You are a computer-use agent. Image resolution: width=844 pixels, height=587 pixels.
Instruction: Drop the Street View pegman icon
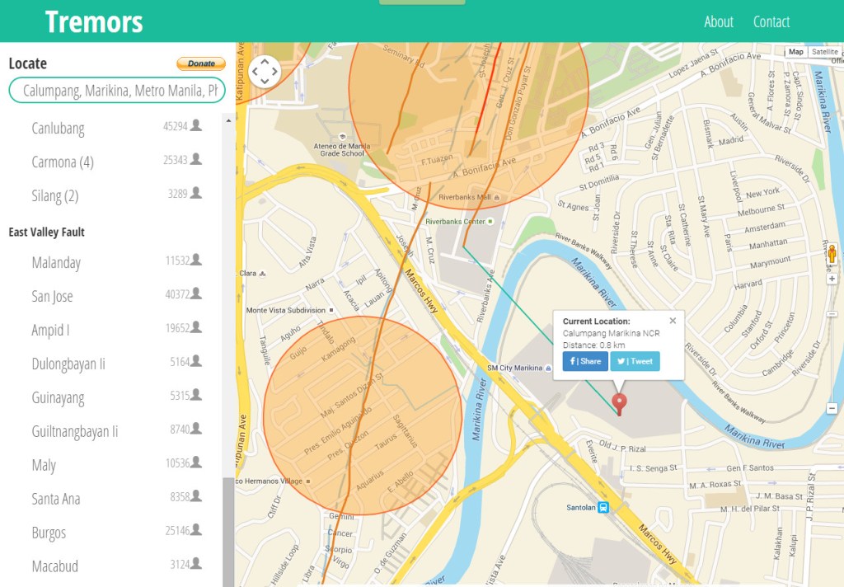(831, 254)
